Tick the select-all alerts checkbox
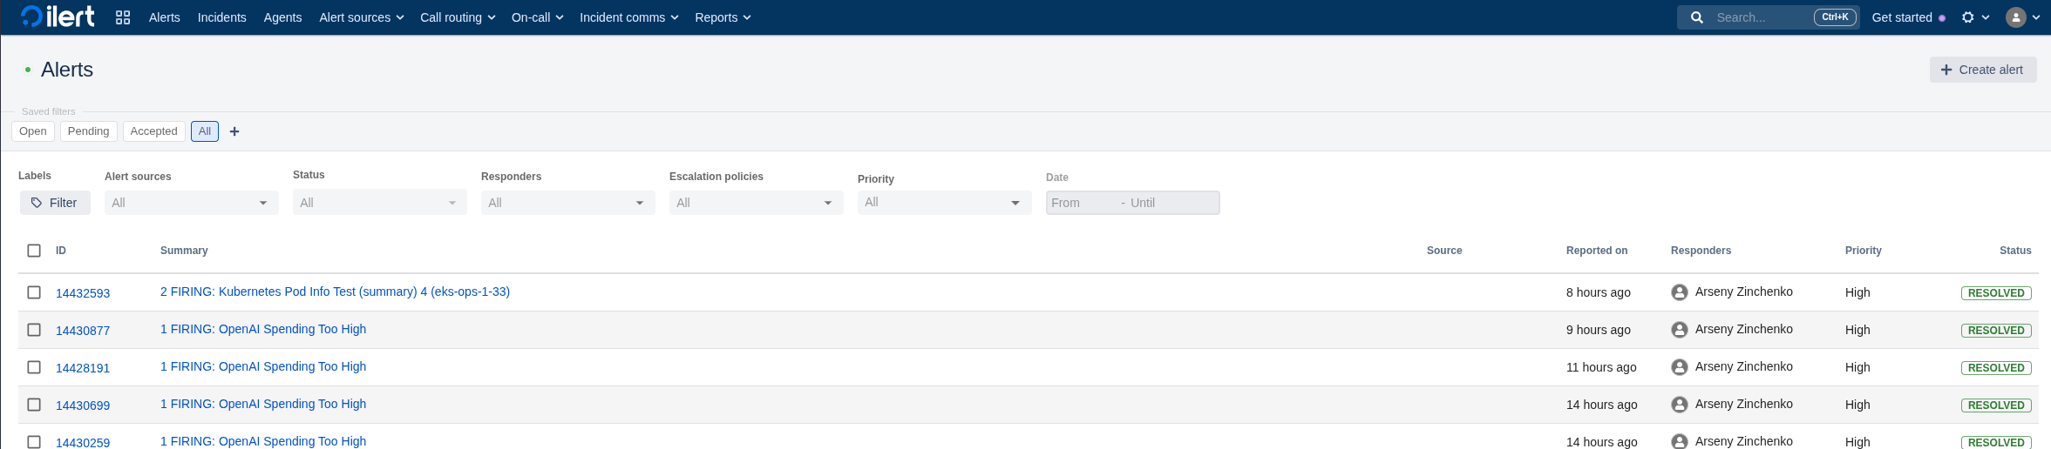The image size is (2051, 449). coord(34,251)
